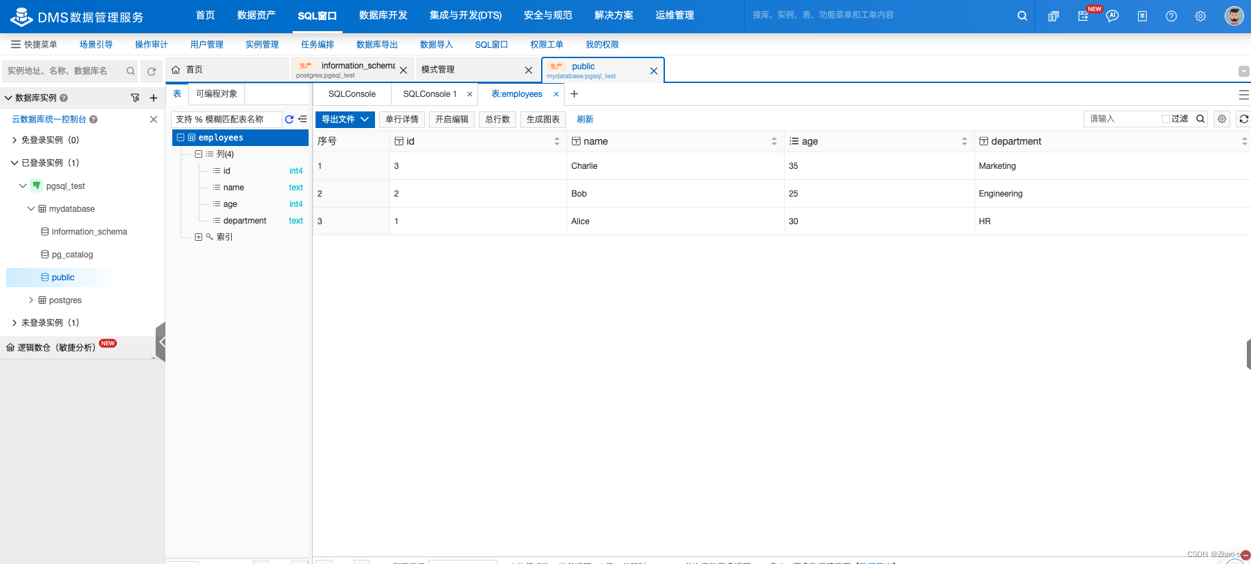
Task: Refresh the table list
Action: tap(289, 119)
